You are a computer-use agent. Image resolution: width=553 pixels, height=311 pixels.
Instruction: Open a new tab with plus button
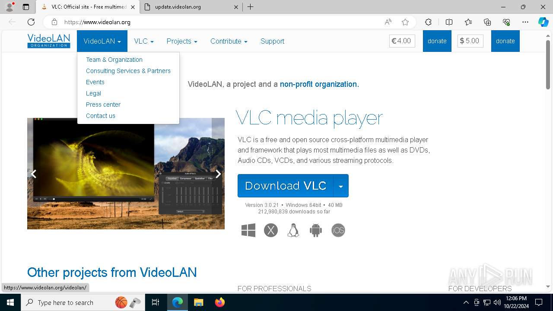click(250, 7)
